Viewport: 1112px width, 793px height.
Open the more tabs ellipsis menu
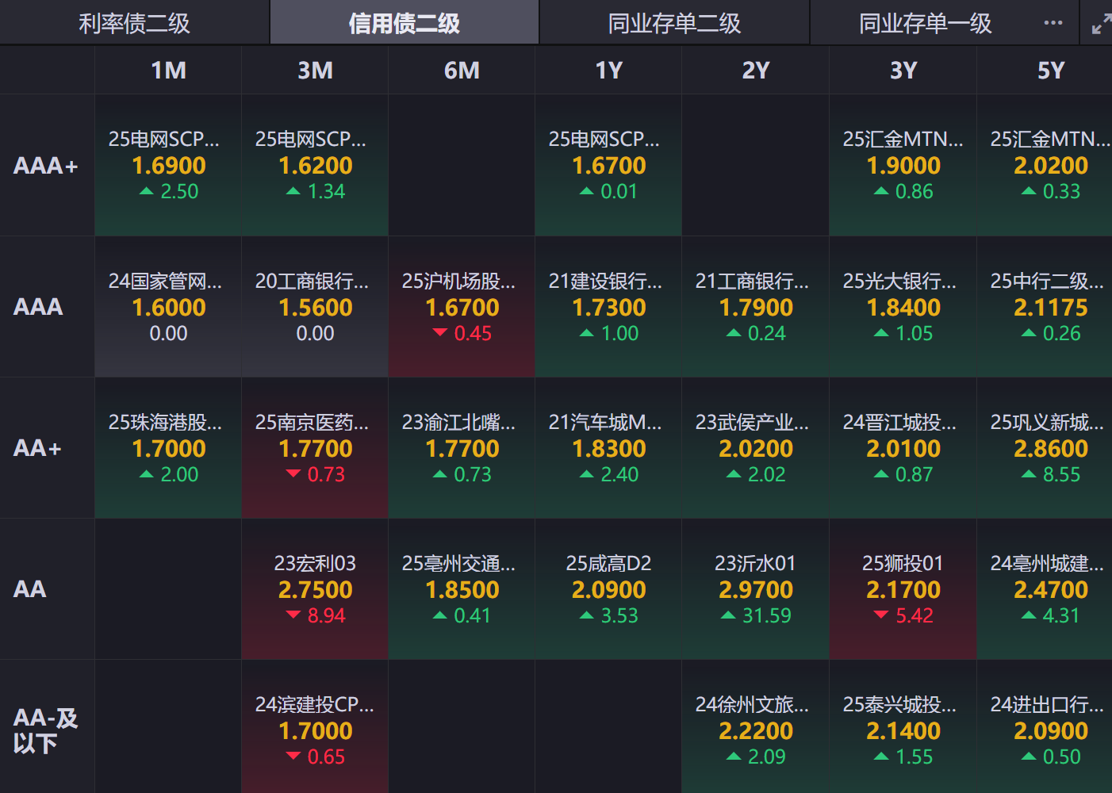[1053, 23]
